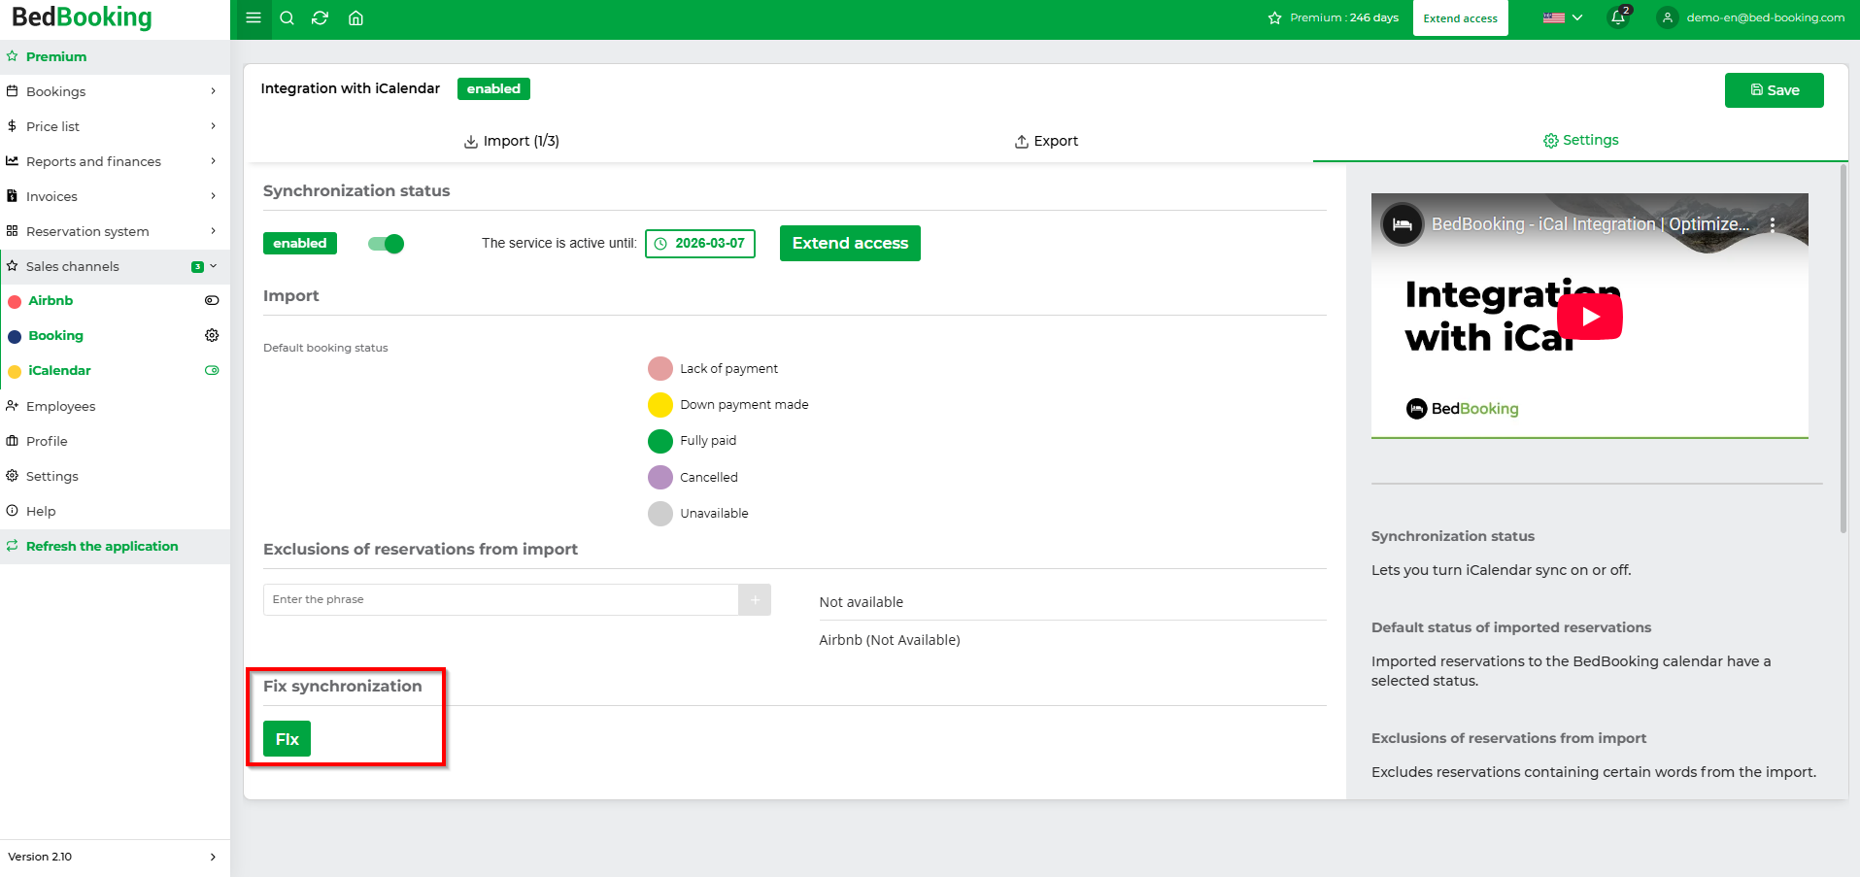
Task: Click the enabled badge beside integration title
Action: pos(493,88)
